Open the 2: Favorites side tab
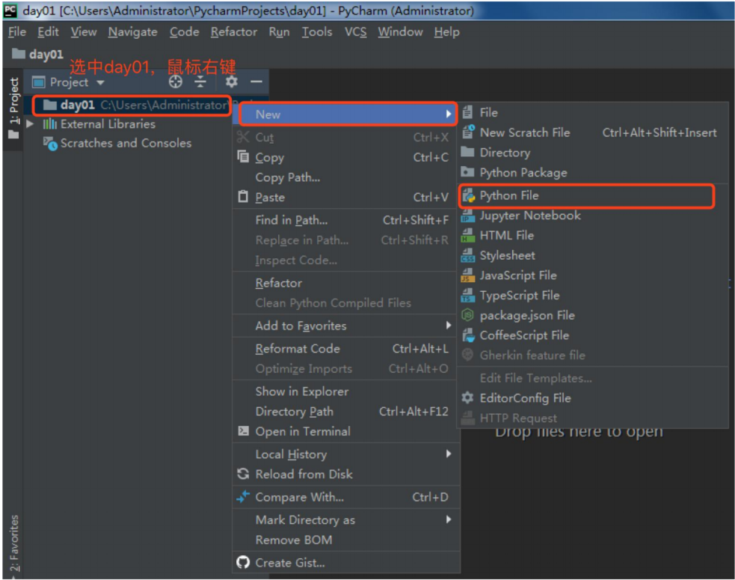735x580 pixels. pyautogui.click(x=14, y=544)
